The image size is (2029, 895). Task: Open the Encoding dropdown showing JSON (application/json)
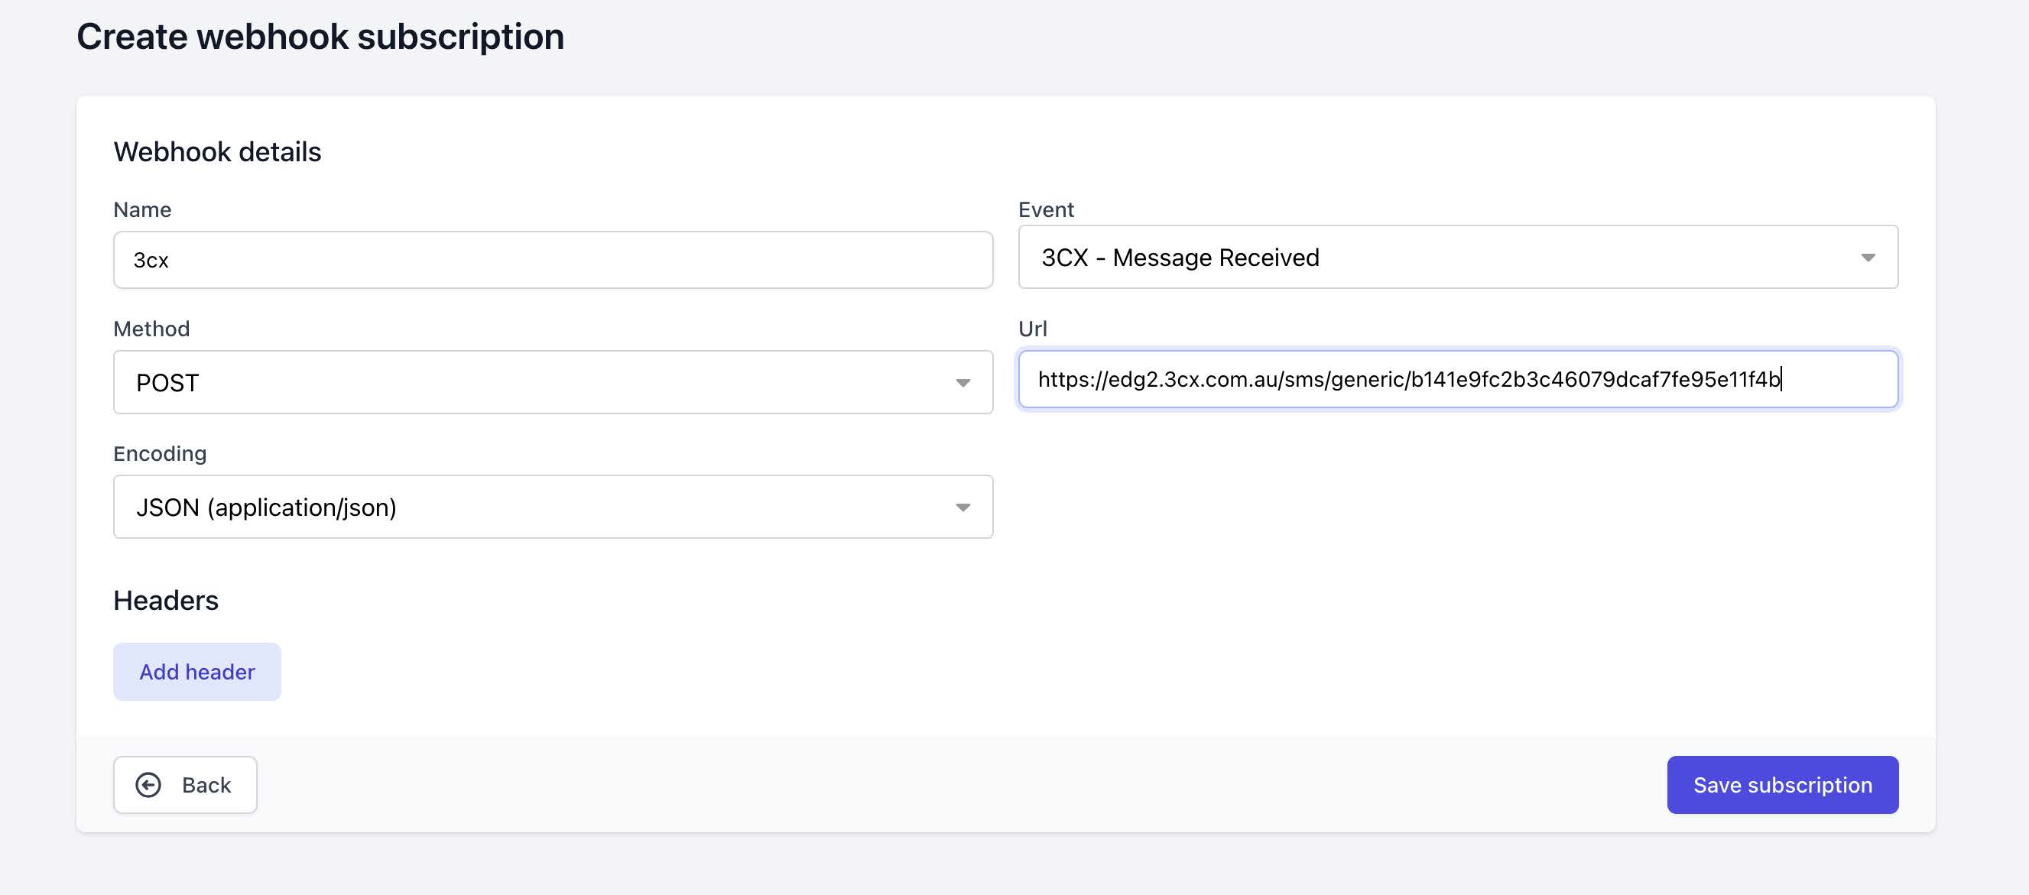point(553,507)
